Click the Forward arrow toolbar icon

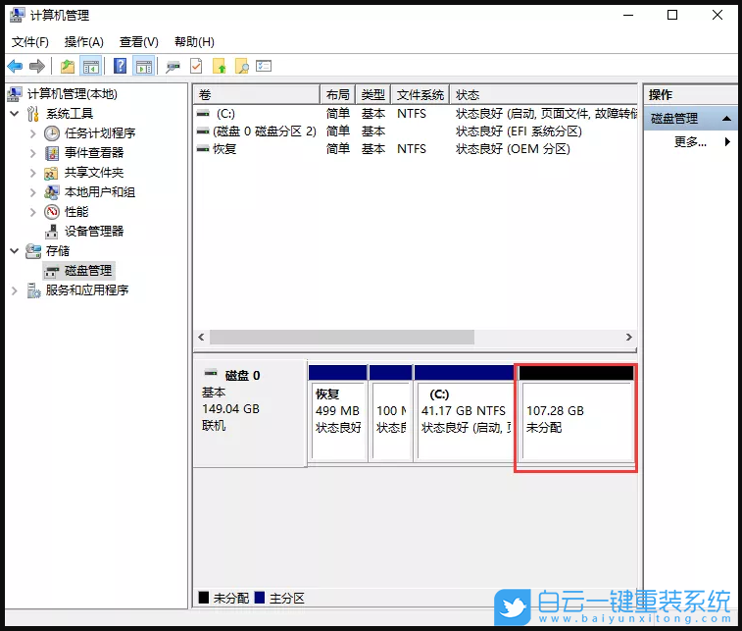(x=37, y=67)
